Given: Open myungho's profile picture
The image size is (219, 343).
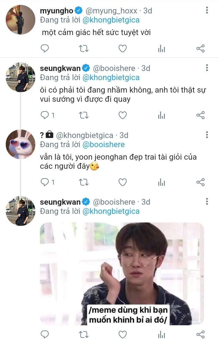Looking at the screenshot, I should [x=21, y=19].
